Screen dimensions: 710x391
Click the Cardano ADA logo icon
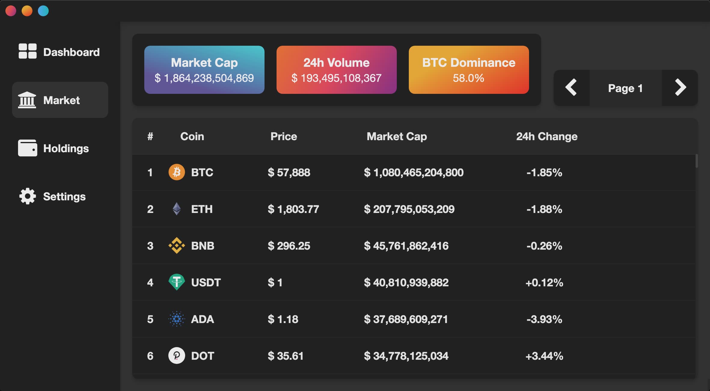(176, 319)
